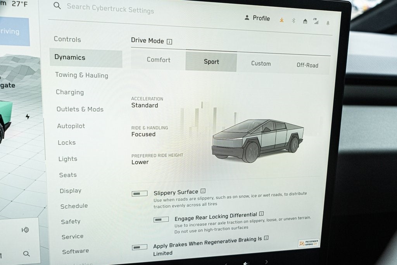Click the Slippery Surface info icon
The height and width of the screenshot is (265, 397).
203,191
